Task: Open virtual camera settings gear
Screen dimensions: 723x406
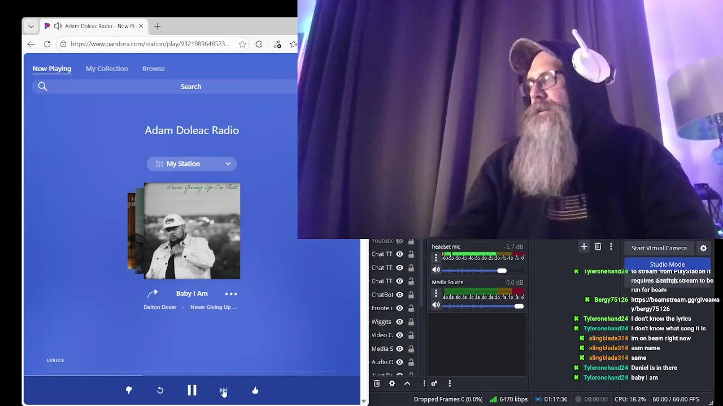Action: point(703,248)
